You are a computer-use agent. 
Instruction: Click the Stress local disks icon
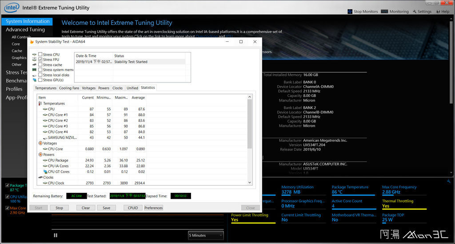(35, 75)
